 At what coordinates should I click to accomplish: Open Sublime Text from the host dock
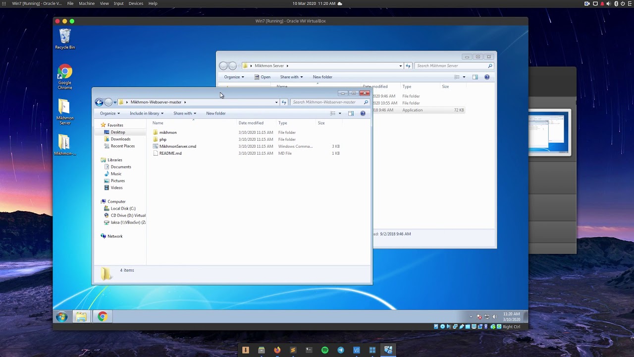pyautogui.click(x=293, y=350)
